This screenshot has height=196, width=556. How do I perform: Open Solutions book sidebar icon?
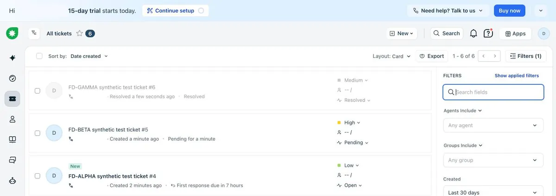pyautogui.click(x=13, y=139)
